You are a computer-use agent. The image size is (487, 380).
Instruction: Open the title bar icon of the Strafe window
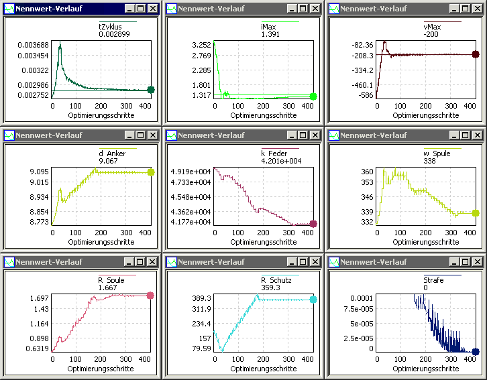tap(334, 261)
